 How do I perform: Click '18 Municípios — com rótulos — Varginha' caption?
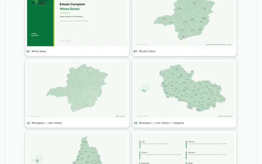[159, 123]
